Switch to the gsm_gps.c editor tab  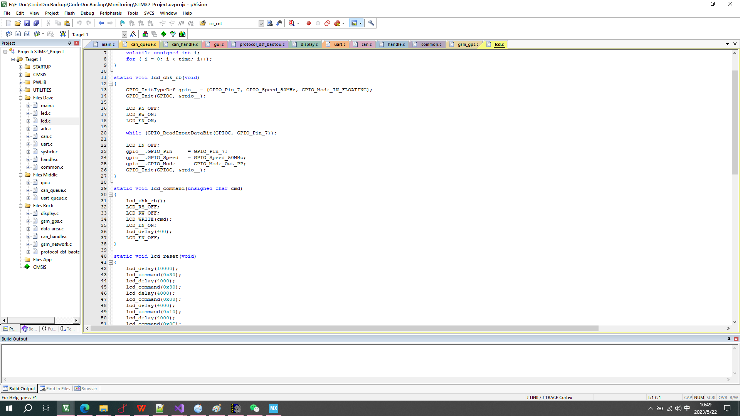pos(464,44)
